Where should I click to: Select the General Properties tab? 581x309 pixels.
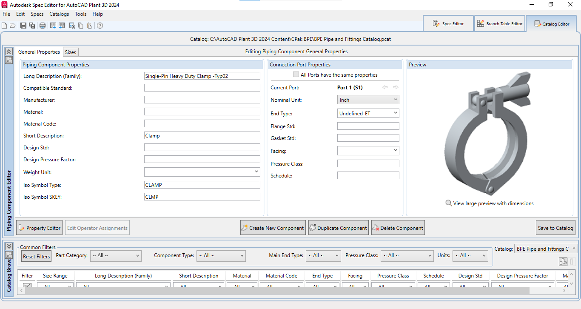pos(39,52)
